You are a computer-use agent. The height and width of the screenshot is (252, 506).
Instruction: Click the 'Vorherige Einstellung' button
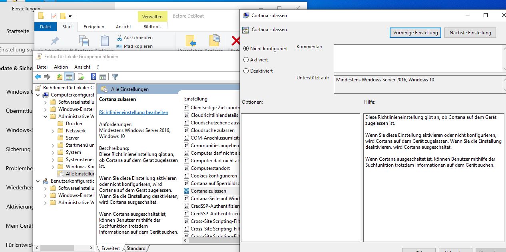point(415,33)
